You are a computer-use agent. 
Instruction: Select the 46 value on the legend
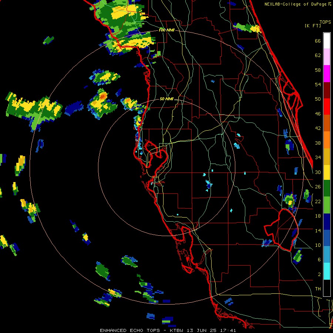(318, 114)
